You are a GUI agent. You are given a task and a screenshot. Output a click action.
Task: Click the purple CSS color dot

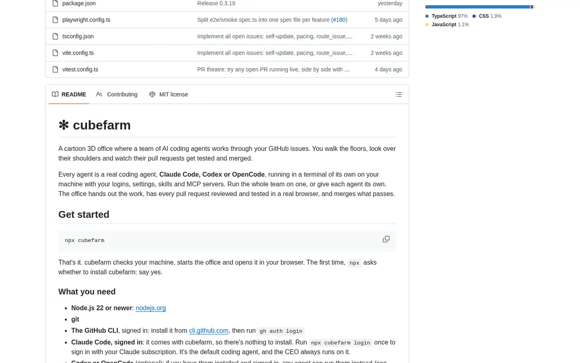[474, 16]
